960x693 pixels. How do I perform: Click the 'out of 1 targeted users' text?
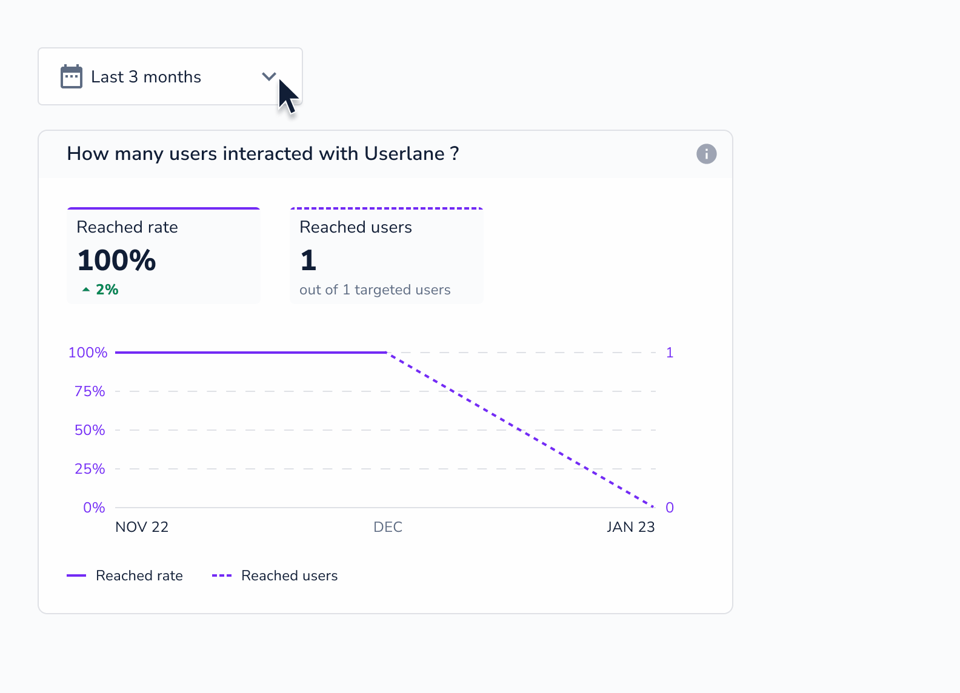(375, 290)
